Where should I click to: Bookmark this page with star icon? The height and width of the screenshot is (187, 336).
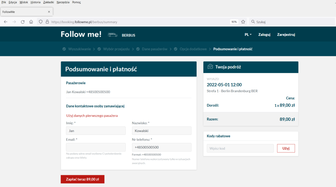pos(243,22)
